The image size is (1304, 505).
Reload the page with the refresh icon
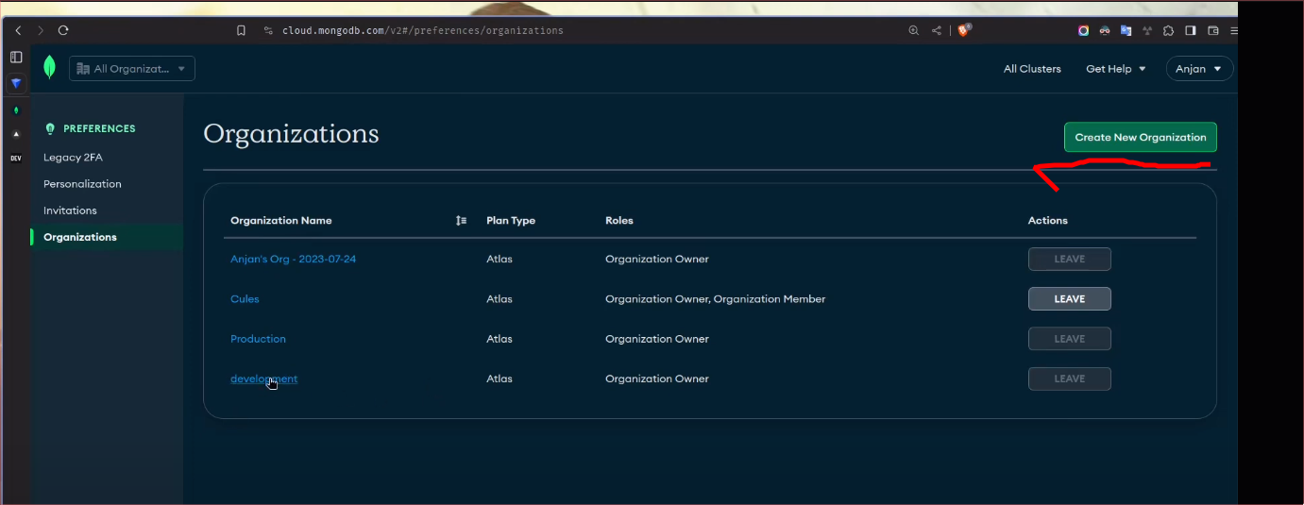[63, 30]
